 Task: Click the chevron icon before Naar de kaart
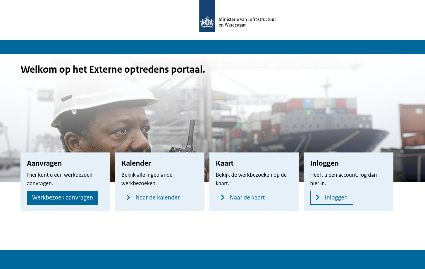[223, 198]
